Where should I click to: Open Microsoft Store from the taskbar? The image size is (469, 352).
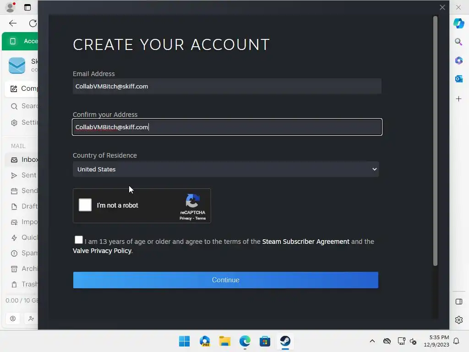click(x=265, y=341)
